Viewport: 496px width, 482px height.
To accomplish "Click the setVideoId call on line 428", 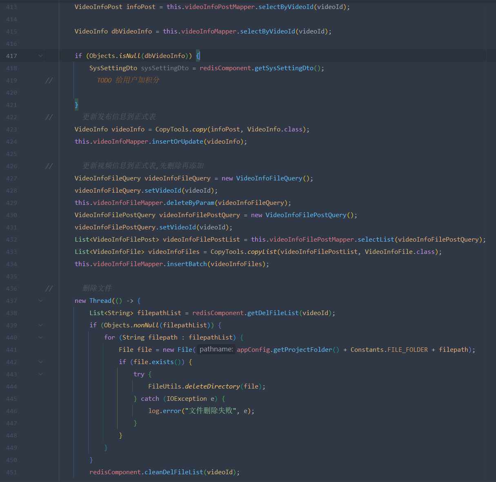I will tap(163, 191).
